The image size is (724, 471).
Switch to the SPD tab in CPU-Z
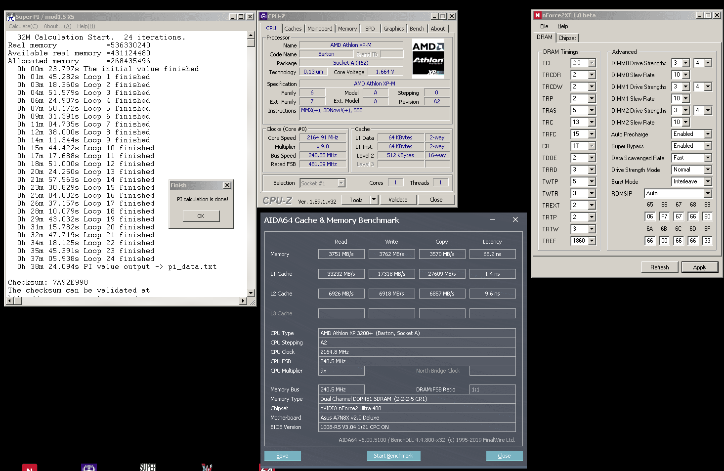tap(370, 29)
